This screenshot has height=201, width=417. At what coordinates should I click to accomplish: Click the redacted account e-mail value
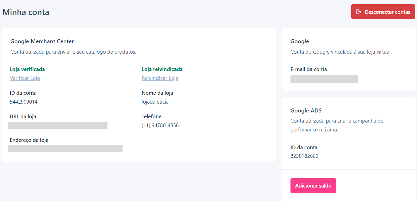(x=324, y=79)
